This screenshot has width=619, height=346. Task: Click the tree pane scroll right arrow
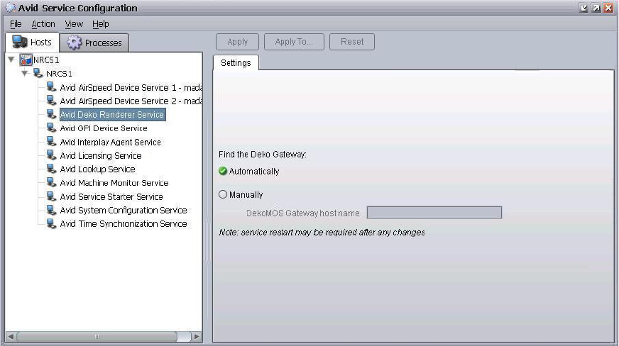point(196,337)
